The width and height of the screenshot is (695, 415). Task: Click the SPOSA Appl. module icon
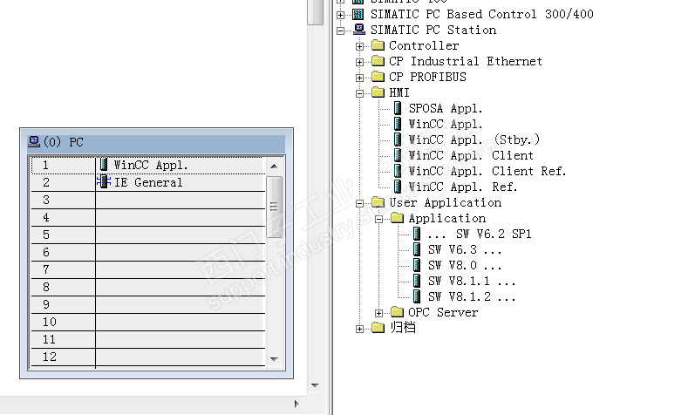tap(398, 108)
